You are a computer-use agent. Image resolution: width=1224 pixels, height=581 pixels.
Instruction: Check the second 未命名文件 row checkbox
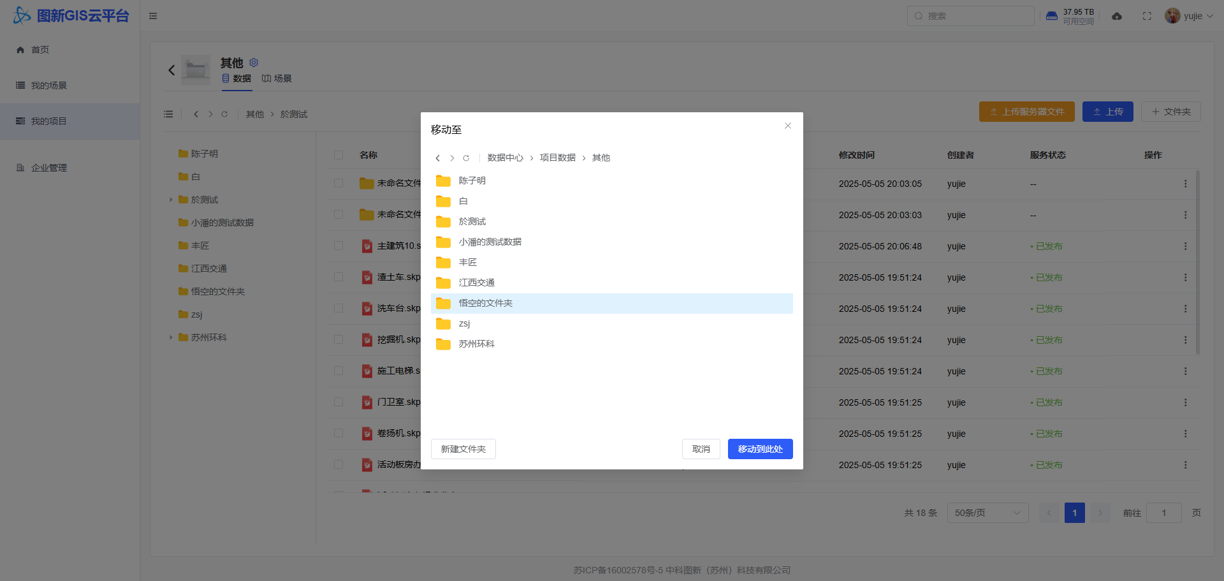click(339, 214)
